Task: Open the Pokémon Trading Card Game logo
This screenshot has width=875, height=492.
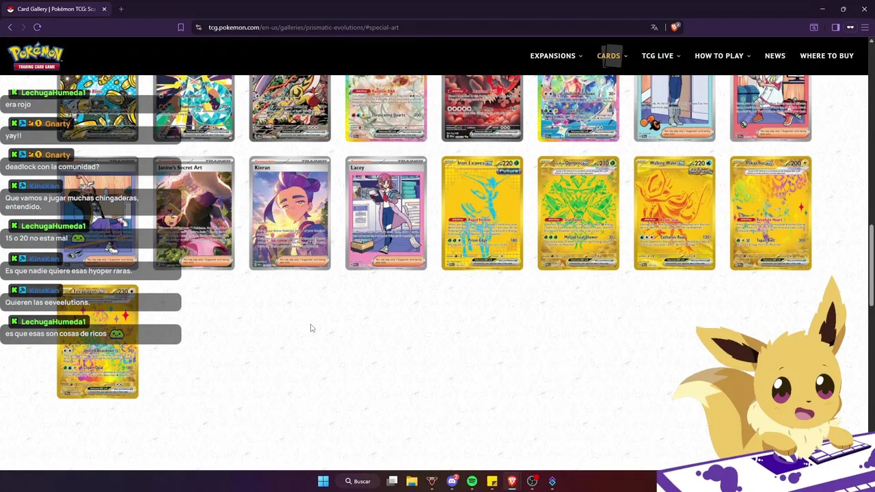Action: (36, 56)
